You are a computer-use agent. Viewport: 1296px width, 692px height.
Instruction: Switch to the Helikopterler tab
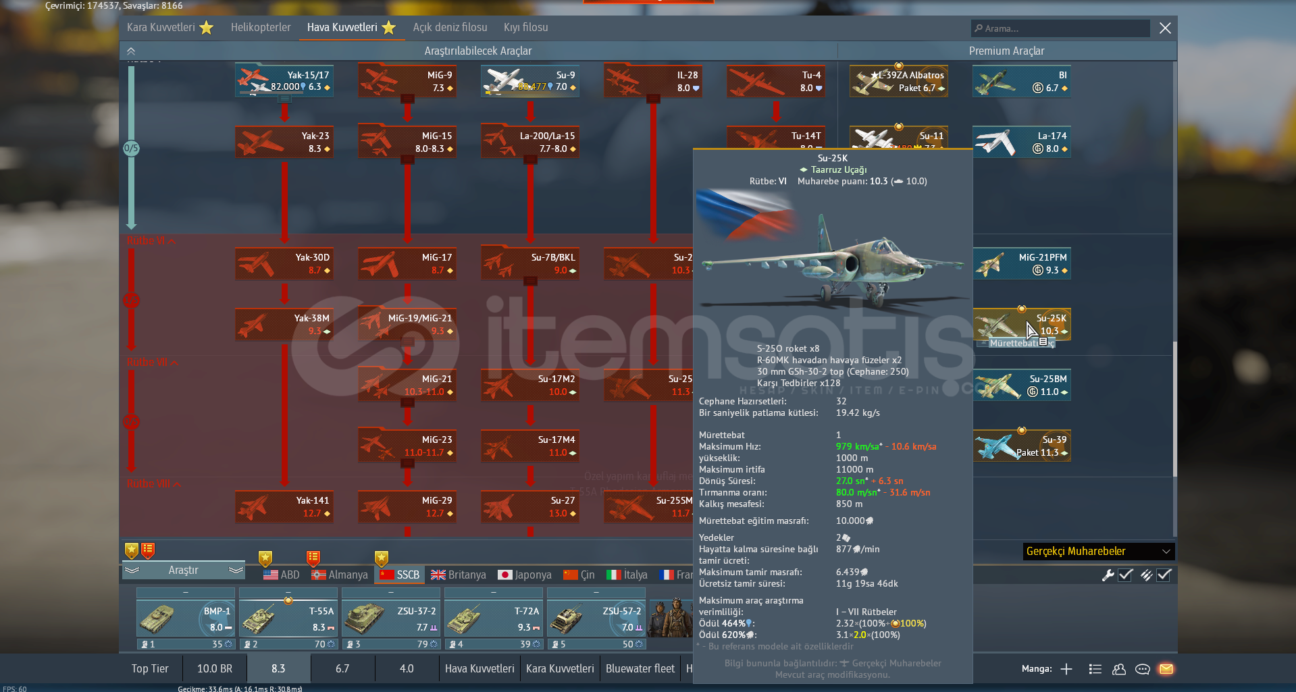pyautogui.click(x=261, y=28)
